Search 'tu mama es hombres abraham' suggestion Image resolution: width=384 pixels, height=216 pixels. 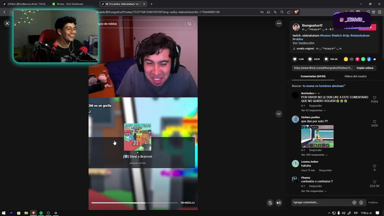[323, 86]
